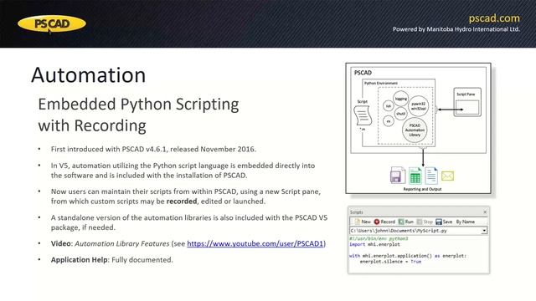
Task: Click the 'logging' circle in diagram
Action: click(x=401, y=99)
